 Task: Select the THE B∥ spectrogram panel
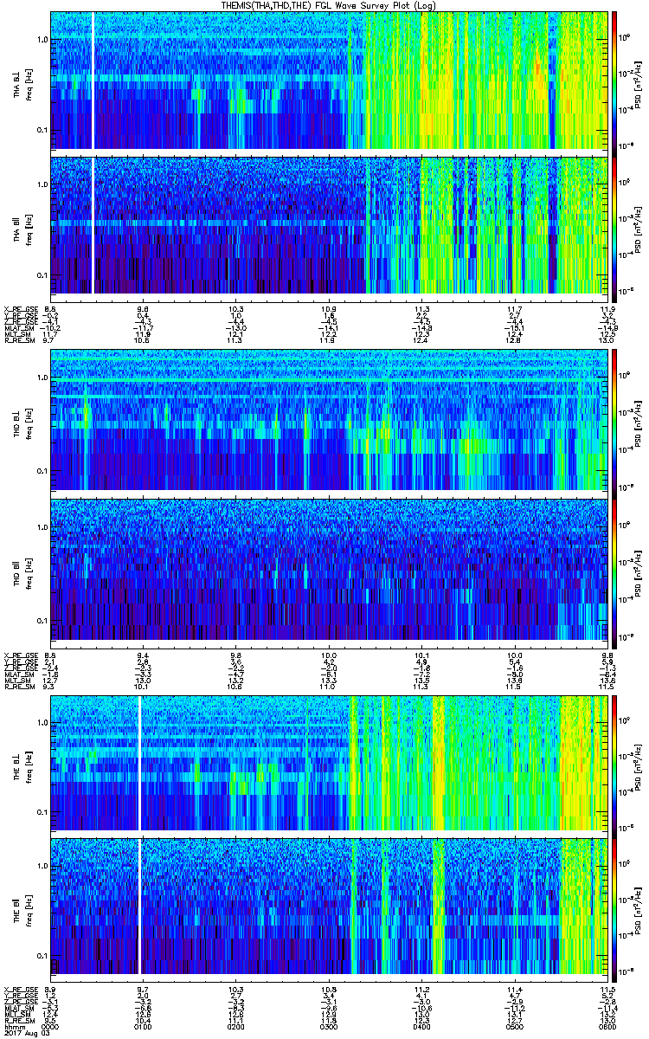coord(329,905)
